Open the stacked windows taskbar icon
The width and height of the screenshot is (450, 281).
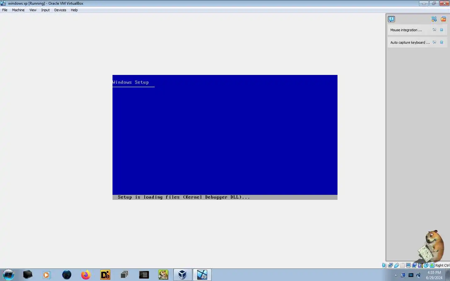(124, 275)
